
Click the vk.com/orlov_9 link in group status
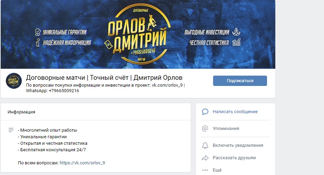(167, 85)
